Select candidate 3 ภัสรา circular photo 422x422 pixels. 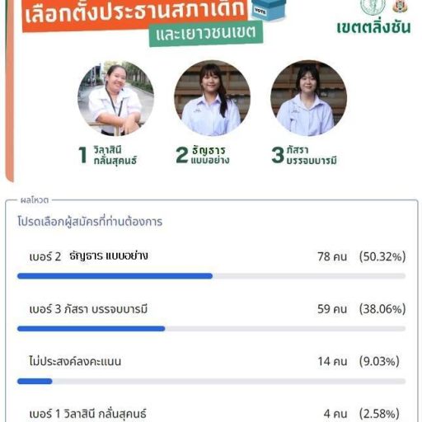(x=308, y=98)
